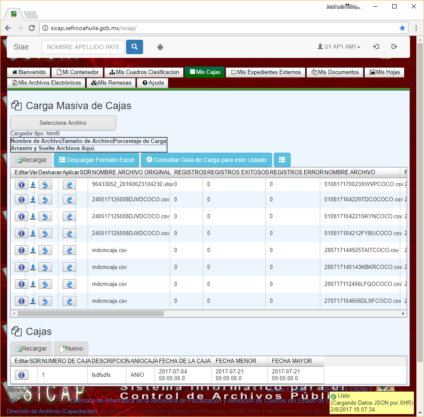The image size is (424, 417).
Task: Click the blue search magnifier button
Action: 135,47
